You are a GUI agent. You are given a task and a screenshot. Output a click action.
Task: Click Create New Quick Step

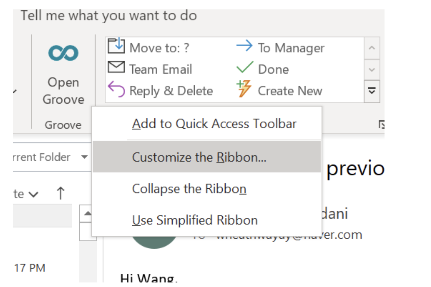(283, 91)
